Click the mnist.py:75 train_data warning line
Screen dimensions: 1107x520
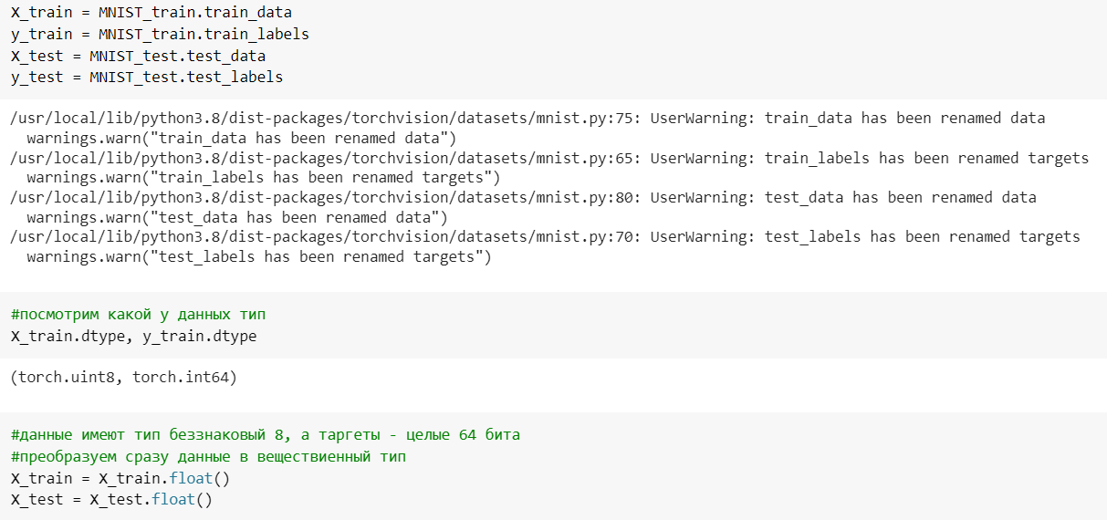click(x=527, y=119)
